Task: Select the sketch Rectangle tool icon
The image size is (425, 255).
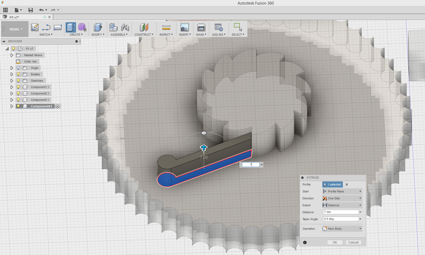Action: 58,27
